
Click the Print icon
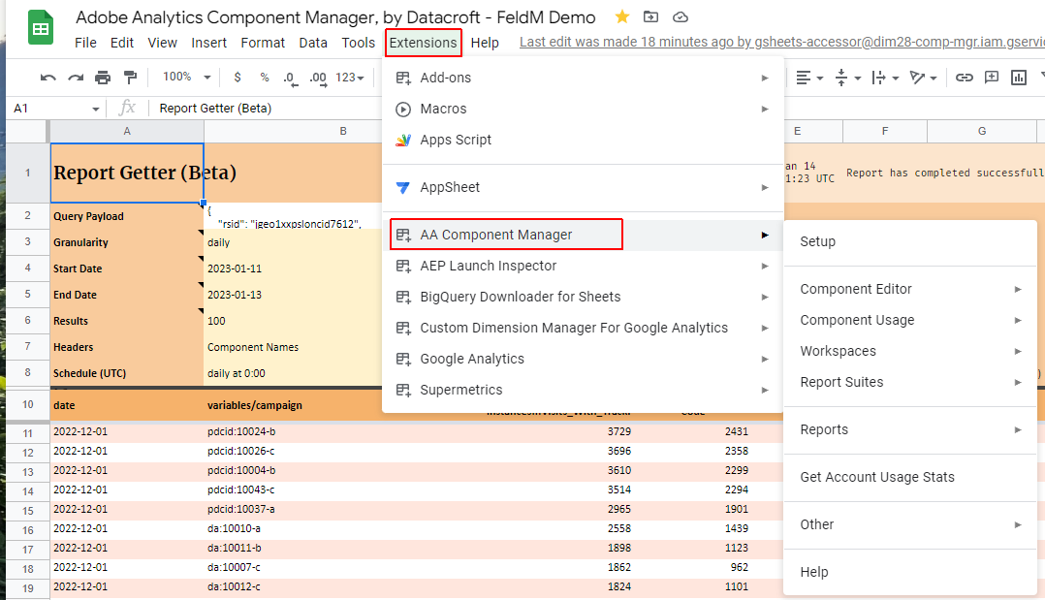coord(103,78)
